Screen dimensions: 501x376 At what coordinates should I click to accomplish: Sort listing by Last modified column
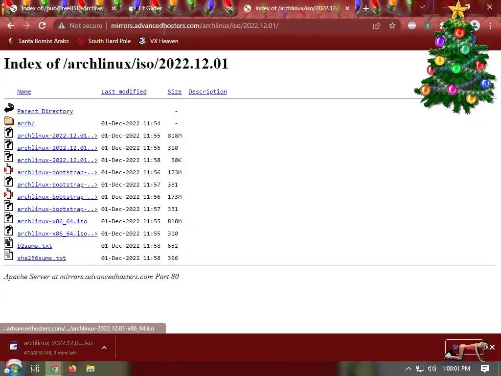pyautogui.click(x=124, y=92)
